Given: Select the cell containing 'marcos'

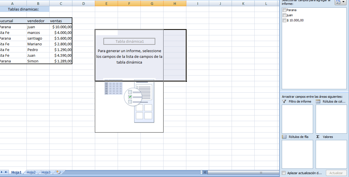Looking at the screenshot, I should click(x=38, y=32).
